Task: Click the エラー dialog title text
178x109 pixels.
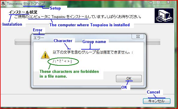Action: (x=39, y=38)
